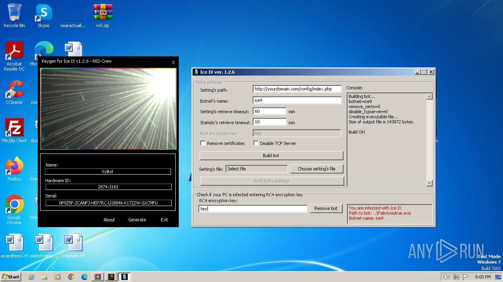The width and height of the screenshot is (503, 282).
Task: Click the Botnet's name field
Action: coord(297,100)
